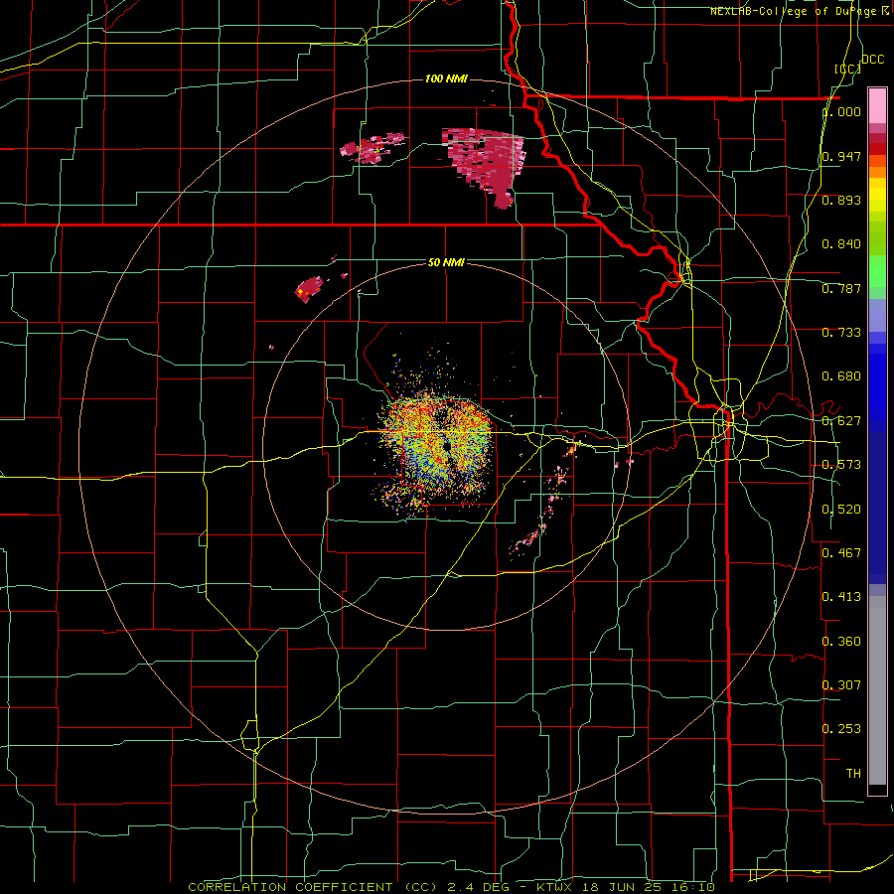Click the 0.733 scale value
The height and width of the screenshot is (894, 894).
pos(841,333)
